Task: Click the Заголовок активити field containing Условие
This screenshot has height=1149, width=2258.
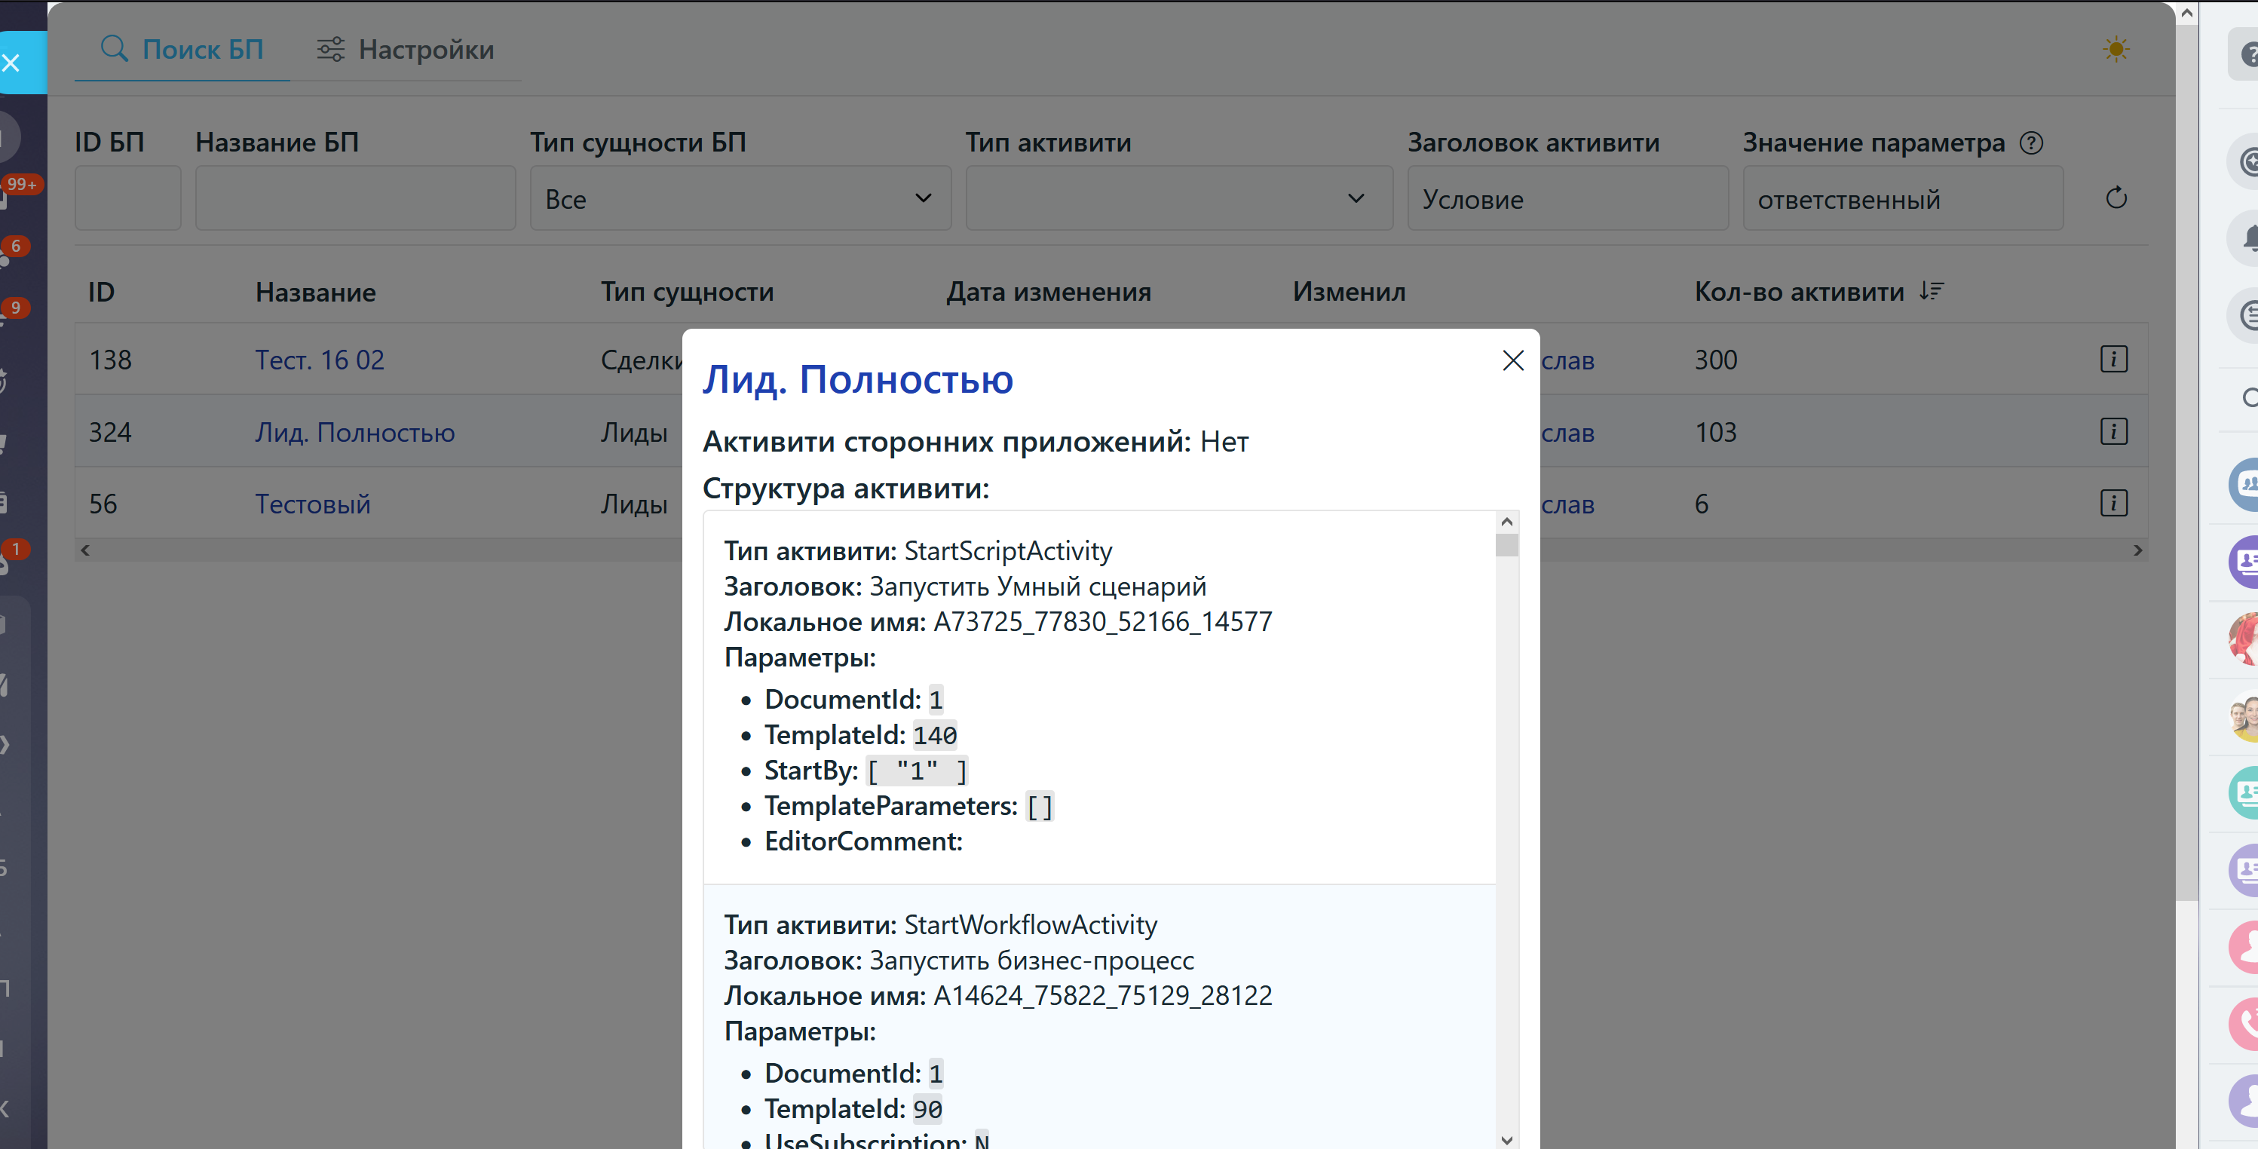Action: 1567,199
